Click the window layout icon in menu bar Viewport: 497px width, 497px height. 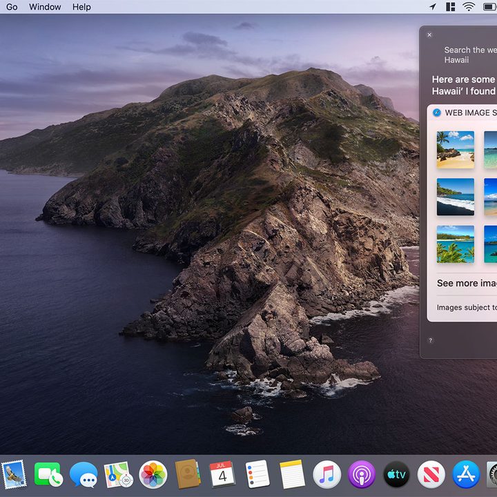pyautogui.click(x=450, y=7)
